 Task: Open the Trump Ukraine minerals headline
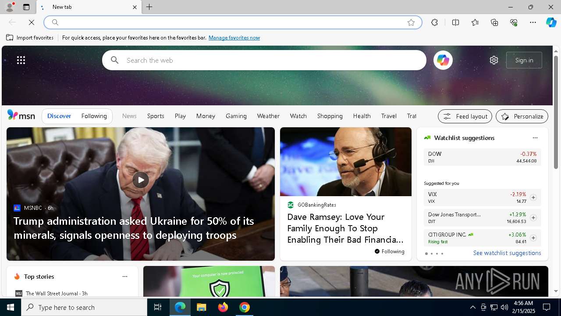click(x=134, y=228)
